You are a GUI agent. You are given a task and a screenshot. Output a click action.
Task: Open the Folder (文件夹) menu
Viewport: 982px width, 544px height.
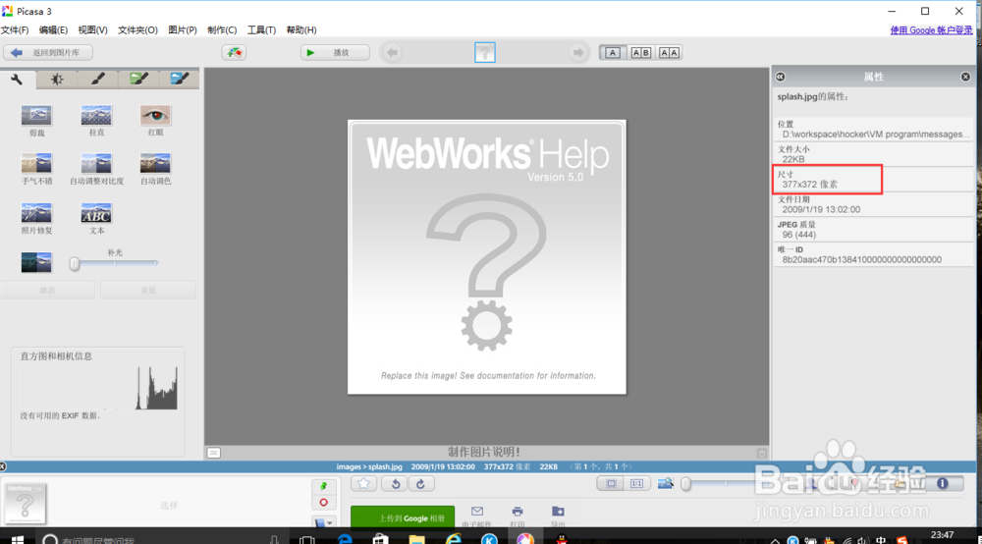coord(137,30)
